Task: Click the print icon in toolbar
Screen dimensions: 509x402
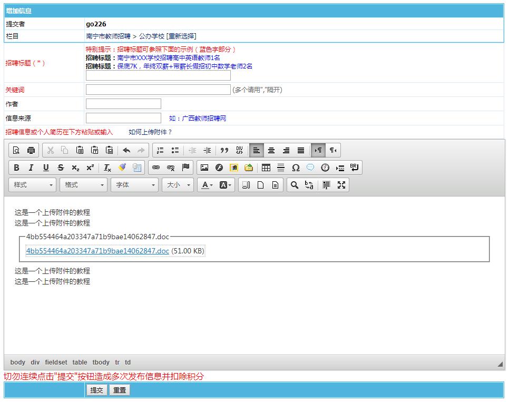Action: pos(31,150)
